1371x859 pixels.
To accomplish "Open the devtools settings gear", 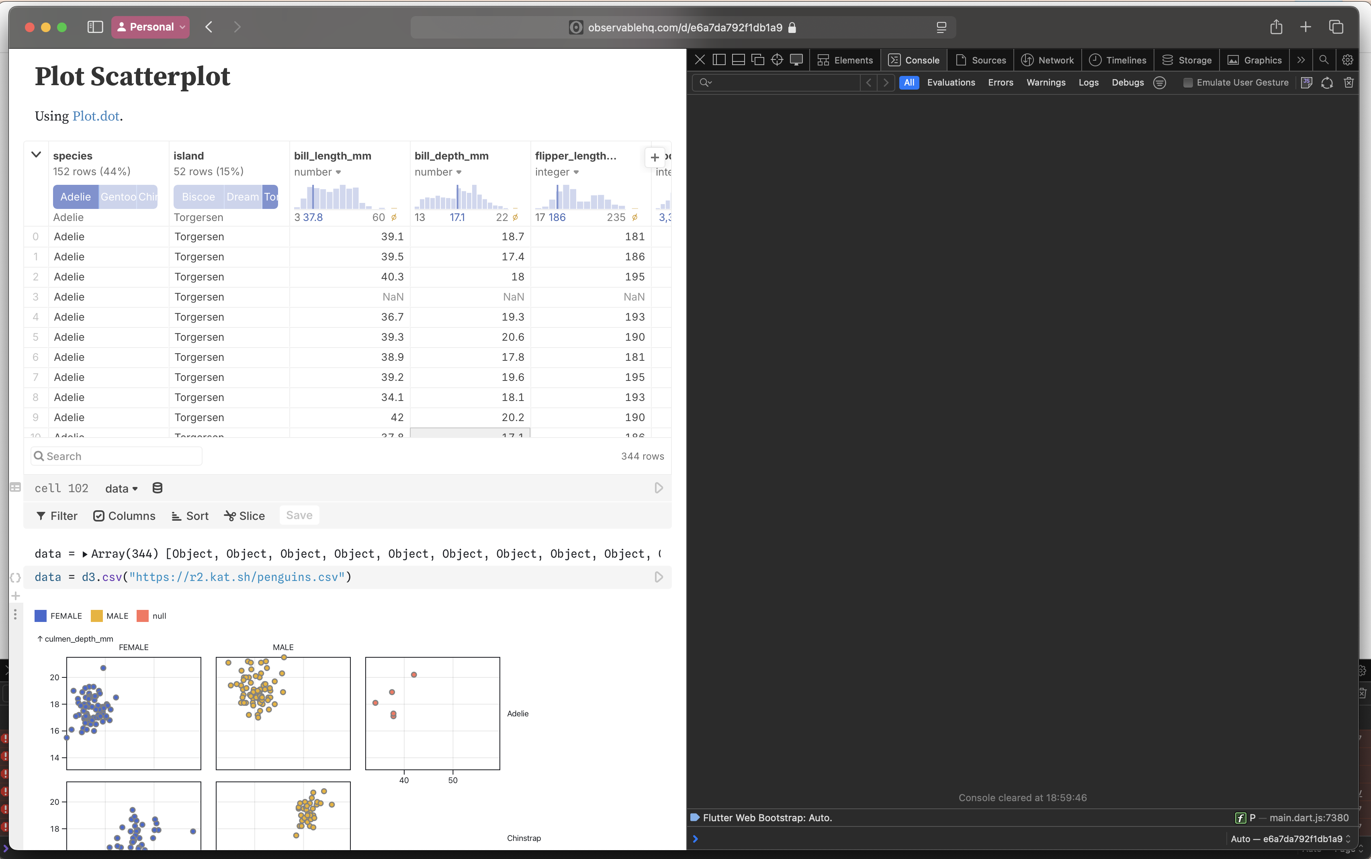I will [1347, 59].
